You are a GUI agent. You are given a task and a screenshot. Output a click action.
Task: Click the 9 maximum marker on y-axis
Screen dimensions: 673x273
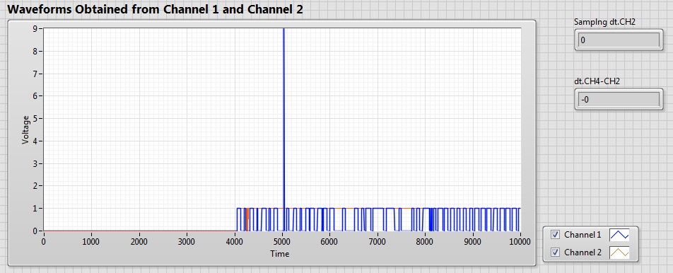(36, 28)
